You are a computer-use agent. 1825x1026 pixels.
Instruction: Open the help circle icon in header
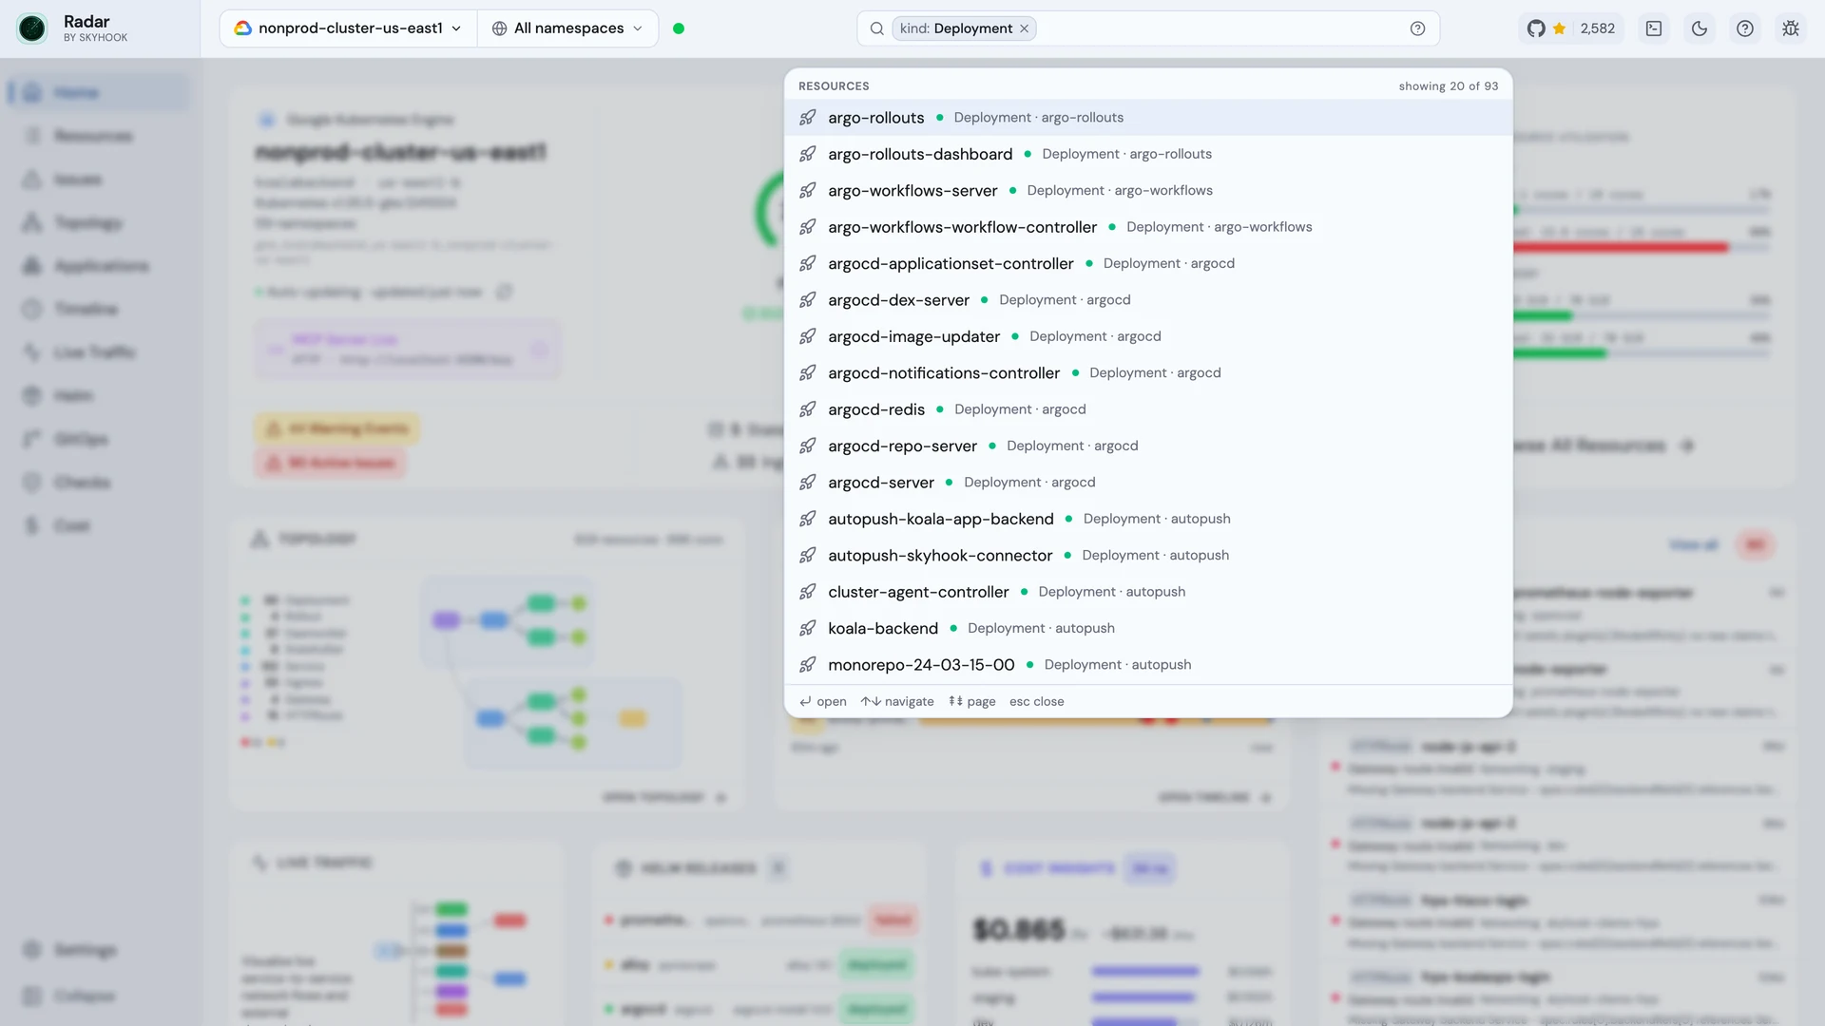(x=1745, y=28)
